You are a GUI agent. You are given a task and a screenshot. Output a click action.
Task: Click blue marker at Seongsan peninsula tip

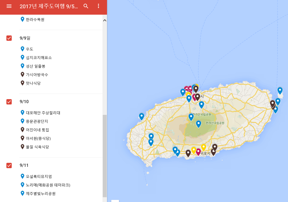pyautogui.click(x=278, y=102)
